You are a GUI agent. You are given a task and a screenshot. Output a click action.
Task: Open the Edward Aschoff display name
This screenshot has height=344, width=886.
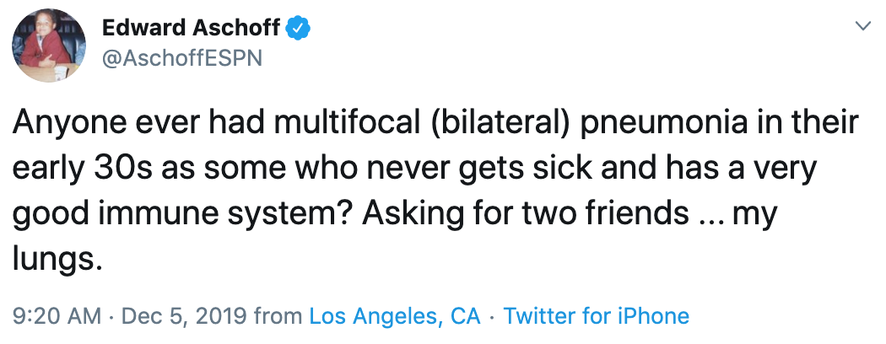(x=192, y=28)
